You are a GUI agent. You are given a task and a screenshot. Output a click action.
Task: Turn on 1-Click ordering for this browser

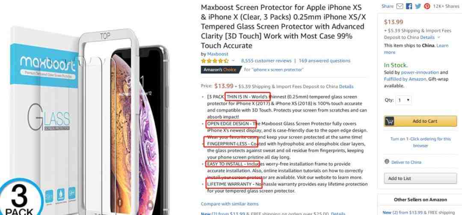coord(421,142)
